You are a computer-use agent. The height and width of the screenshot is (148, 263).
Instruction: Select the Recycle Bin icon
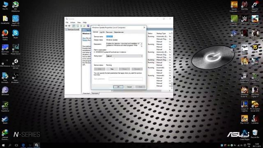[x=255, y=134]
